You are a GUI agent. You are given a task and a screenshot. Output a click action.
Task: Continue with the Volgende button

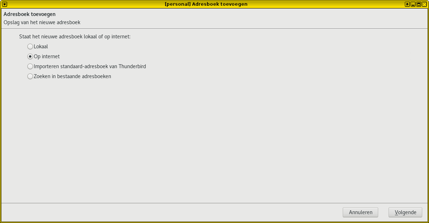pyautogui.click(x=405, y=212)
